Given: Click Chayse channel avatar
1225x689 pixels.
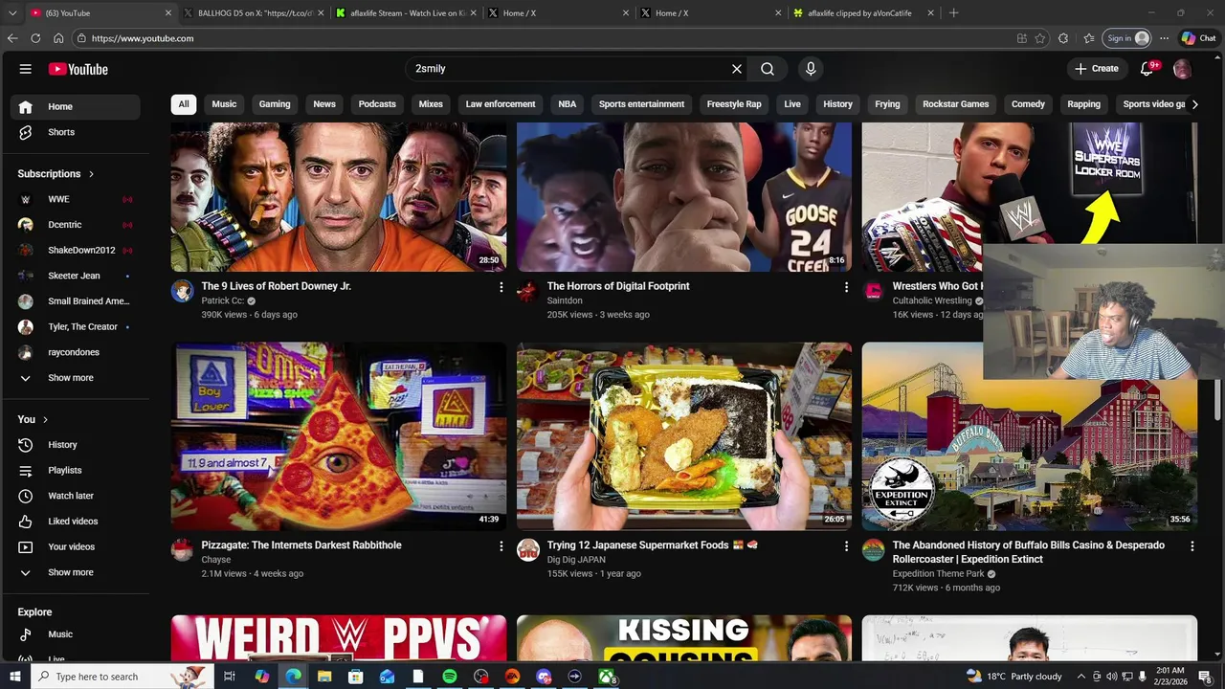Looking at the screenshot, I should click(x=182, y=549).
